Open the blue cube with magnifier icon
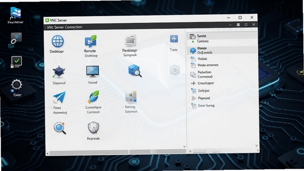This screenshot has width=304, height=171. coord(135,71)
